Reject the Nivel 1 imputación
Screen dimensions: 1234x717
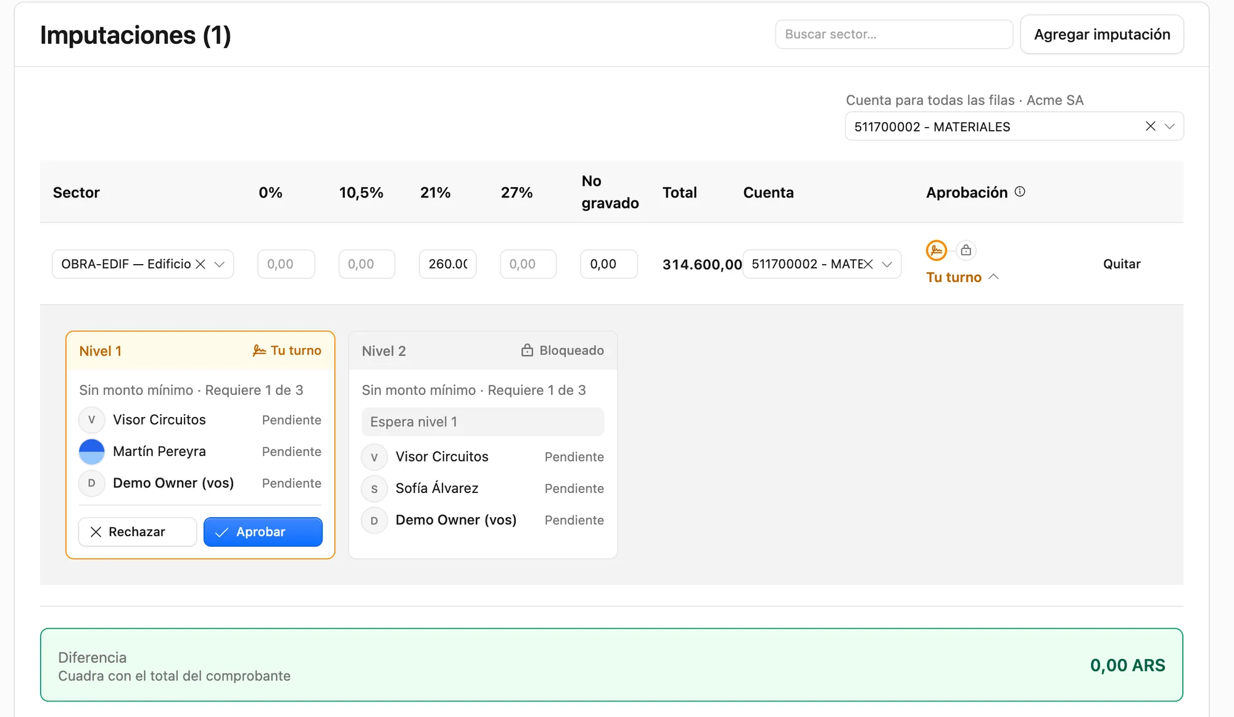(x=138, y=532)
